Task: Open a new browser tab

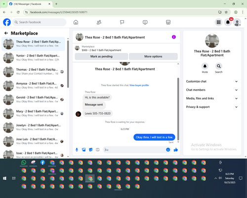Action: pos(56,4)
